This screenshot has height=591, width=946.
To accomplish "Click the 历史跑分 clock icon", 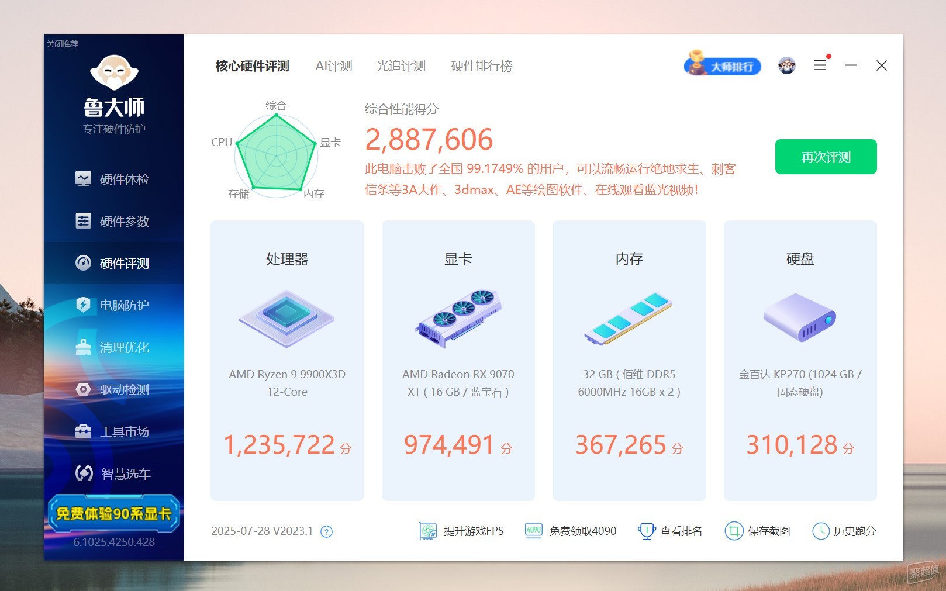I will click(x=821, y=531).
